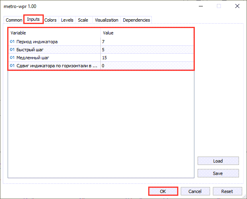Switch to the Common tab
Viewport: 247px width, 199px height.
(14, 20)
